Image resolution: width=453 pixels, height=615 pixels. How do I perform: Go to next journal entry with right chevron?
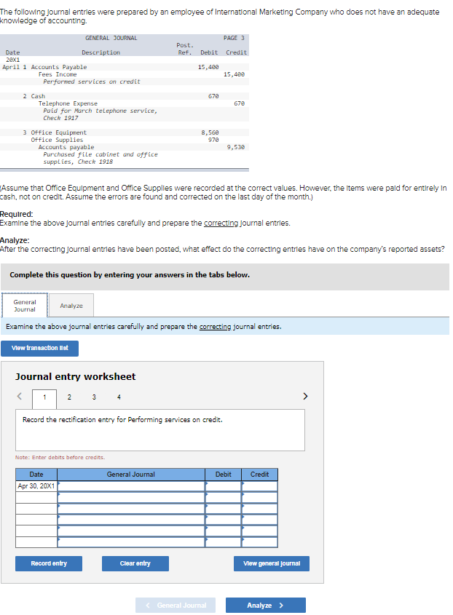point(305,396)
